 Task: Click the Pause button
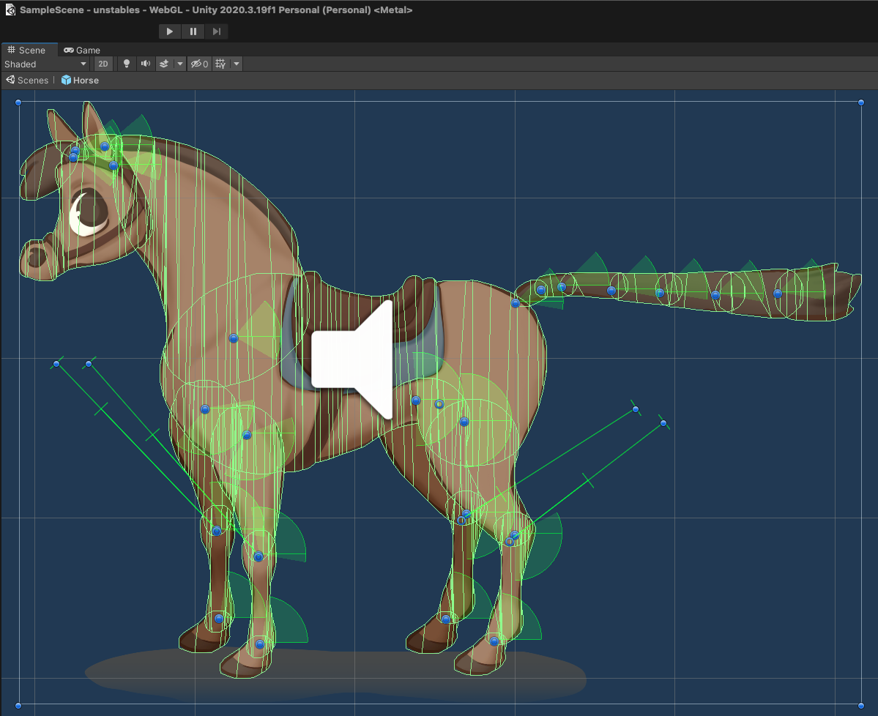tap(193, 31)
